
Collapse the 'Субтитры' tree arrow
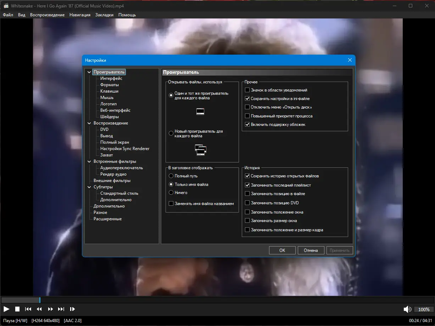pos(89,187)
